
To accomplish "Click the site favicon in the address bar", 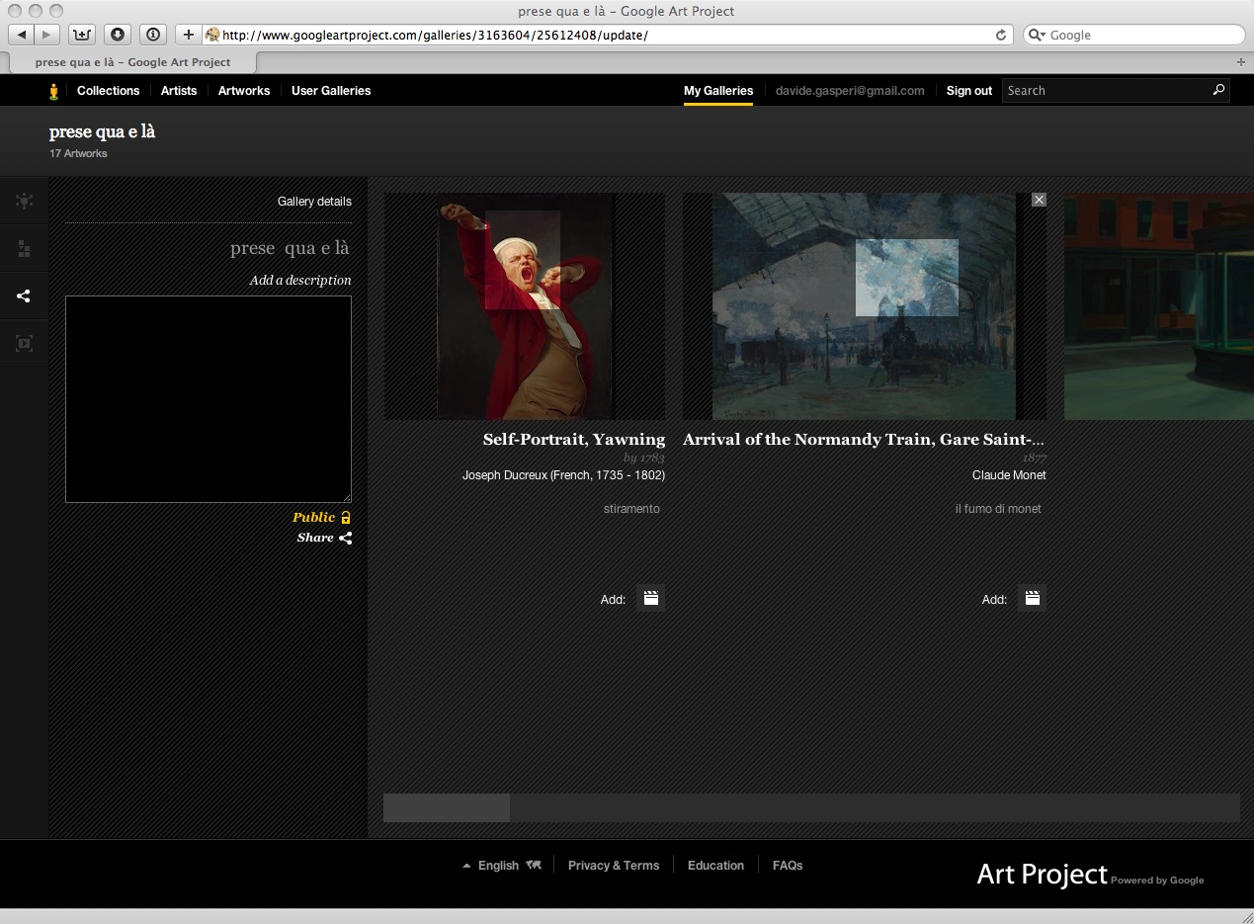I will (211, 35).
